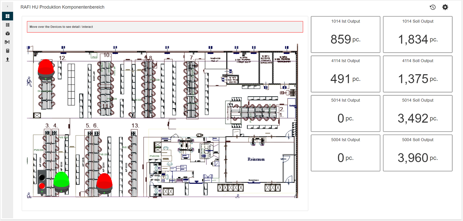Click the value 1,375 pc.
The height and width of the screenshot is (221, 463).
[418, 79]
